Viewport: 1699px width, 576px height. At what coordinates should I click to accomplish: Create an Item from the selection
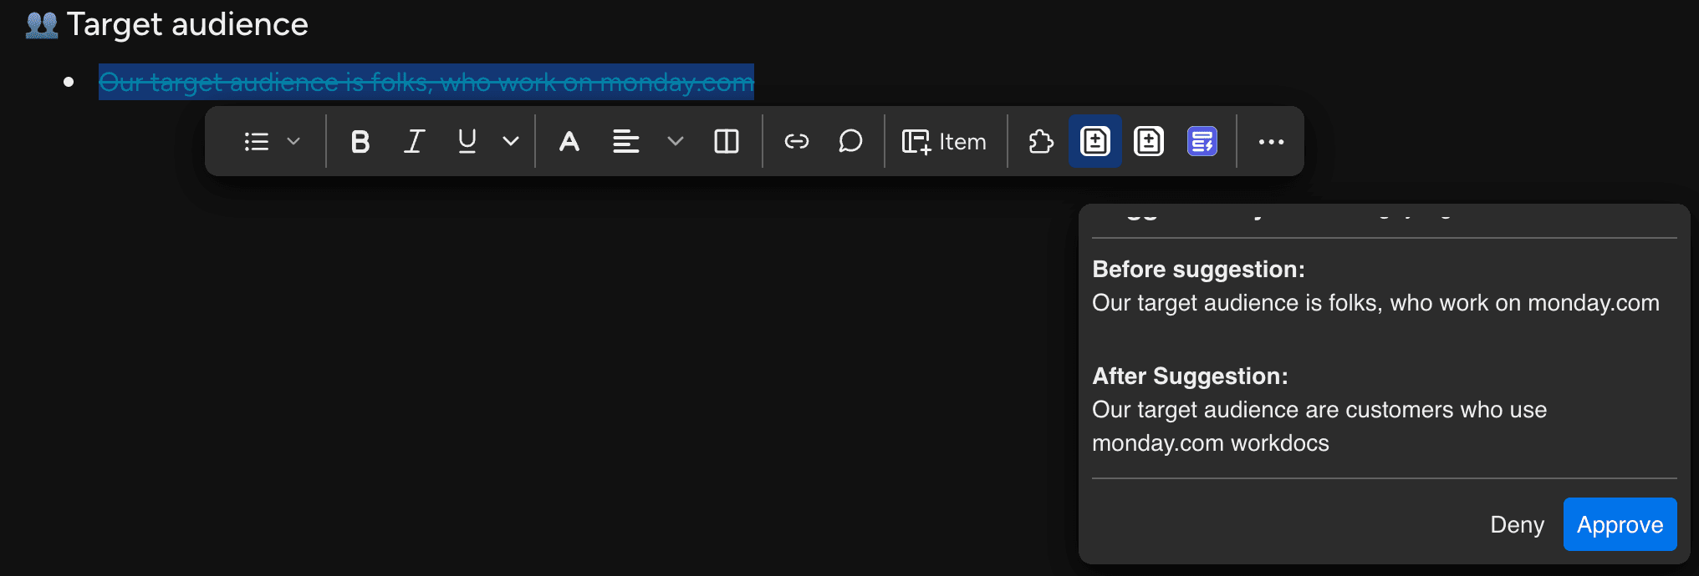[944, 142]
